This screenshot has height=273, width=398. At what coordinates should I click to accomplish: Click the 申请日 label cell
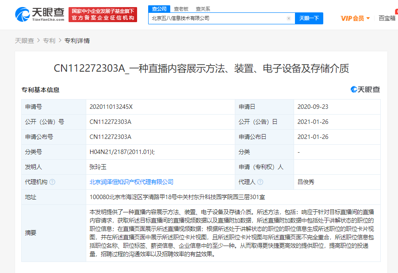pyautogui.click(x=264, y=107)
